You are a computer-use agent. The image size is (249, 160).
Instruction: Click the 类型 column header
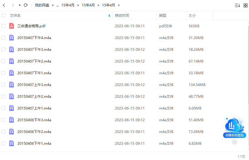[163, 16]
